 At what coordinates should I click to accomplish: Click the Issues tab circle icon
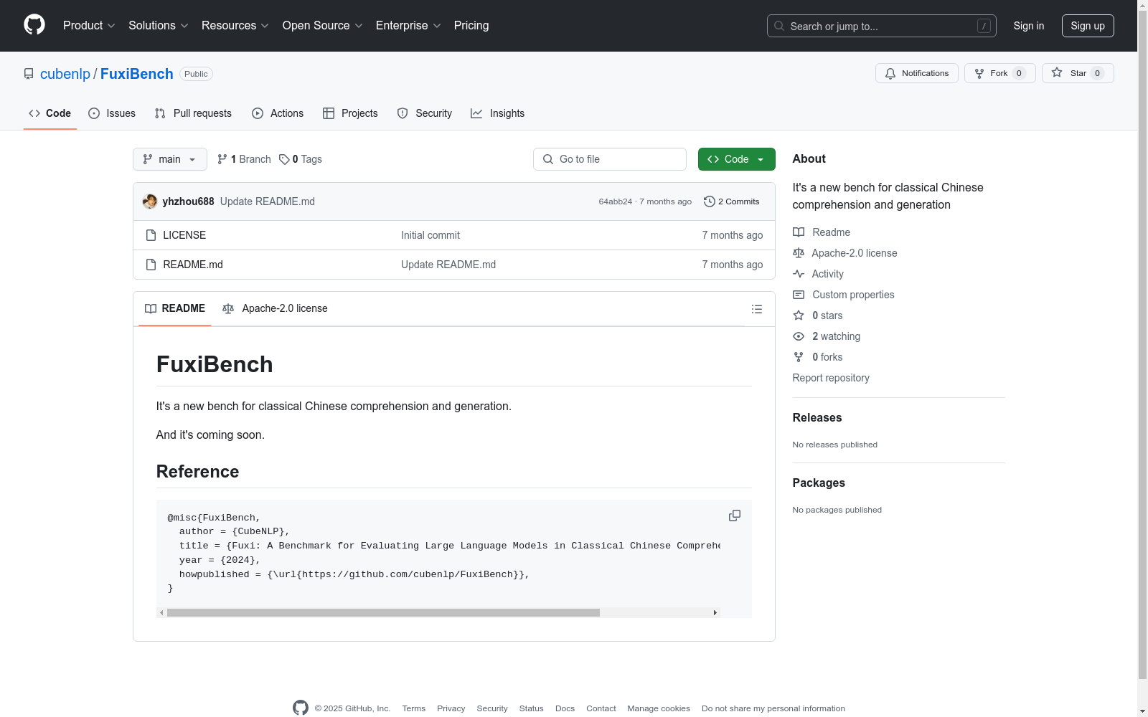click(x=94, y=113)
